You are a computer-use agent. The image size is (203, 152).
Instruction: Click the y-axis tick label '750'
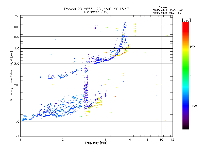point(17,16)
